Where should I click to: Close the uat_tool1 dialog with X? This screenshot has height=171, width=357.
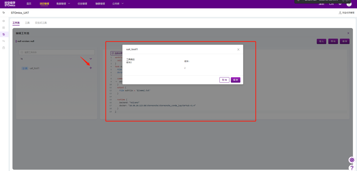click(x=238, y=49)
